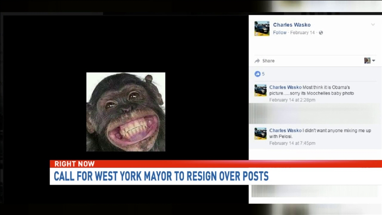
Task: Open commenter name on the Moochelles comment
Action: 285,87
